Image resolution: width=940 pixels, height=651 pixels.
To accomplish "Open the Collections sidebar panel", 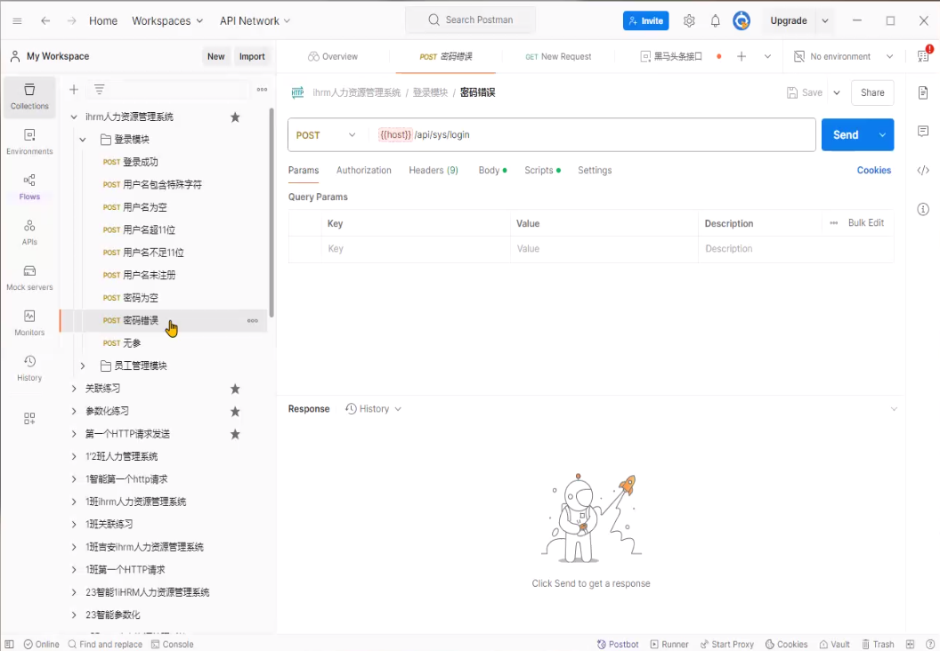I will tap(29, 96).
